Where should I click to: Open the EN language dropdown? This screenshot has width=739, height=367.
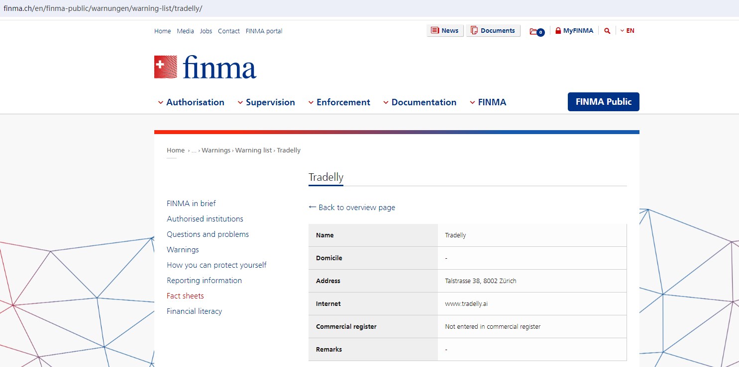tap(627, 31)
